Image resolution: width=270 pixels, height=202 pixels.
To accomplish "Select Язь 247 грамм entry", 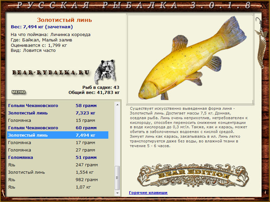I will (57, 165).
